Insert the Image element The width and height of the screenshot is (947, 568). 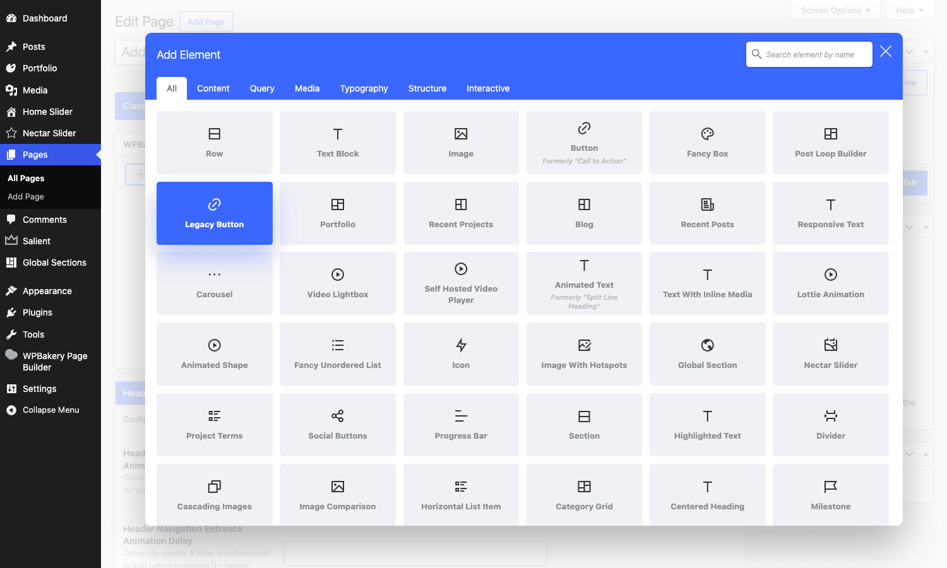pos(461,143)
